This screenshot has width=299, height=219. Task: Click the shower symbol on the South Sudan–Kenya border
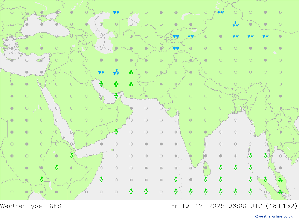coord(42,179)
